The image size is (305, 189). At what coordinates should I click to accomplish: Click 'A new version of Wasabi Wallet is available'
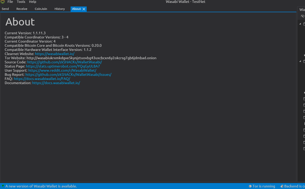coord(41,186)
